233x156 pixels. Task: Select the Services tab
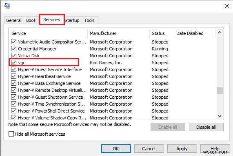tap(51, 19)
